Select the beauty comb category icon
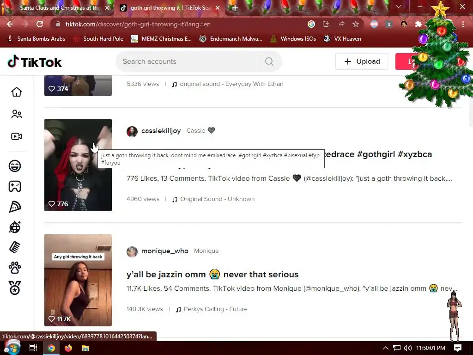Screen dimensions: 473x355 [15, 248]
